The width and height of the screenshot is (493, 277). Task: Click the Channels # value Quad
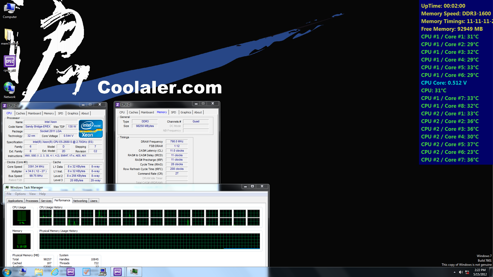click(196, 122)
